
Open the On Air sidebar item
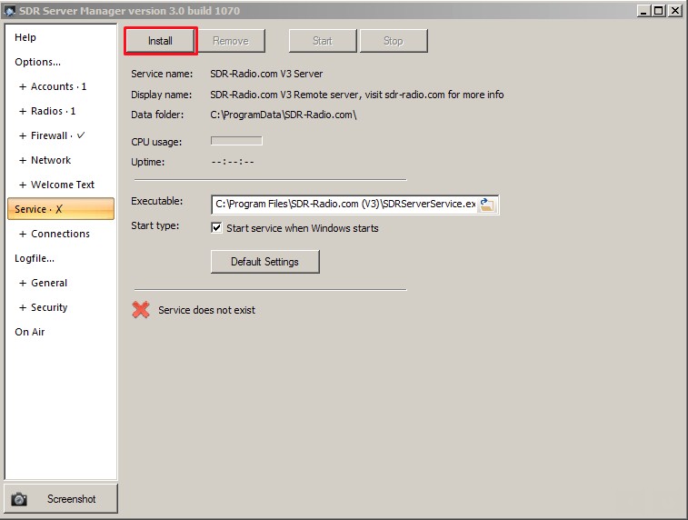click(x=30, y=332)
